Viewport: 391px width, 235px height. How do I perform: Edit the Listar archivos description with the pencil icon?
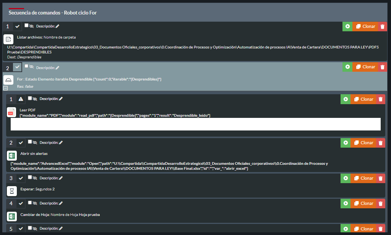(x=57, y=26)
